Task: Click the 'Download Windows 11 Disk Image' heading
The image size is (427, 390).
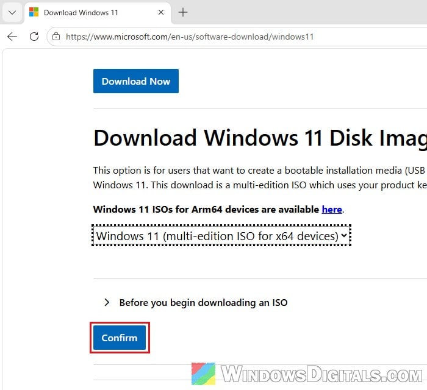Action: point(260,138)
